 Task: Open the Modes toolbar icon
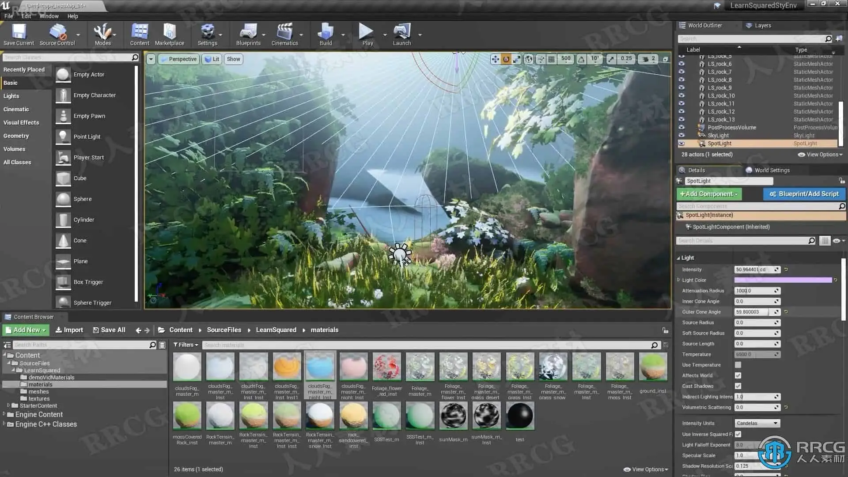[102, 34]
